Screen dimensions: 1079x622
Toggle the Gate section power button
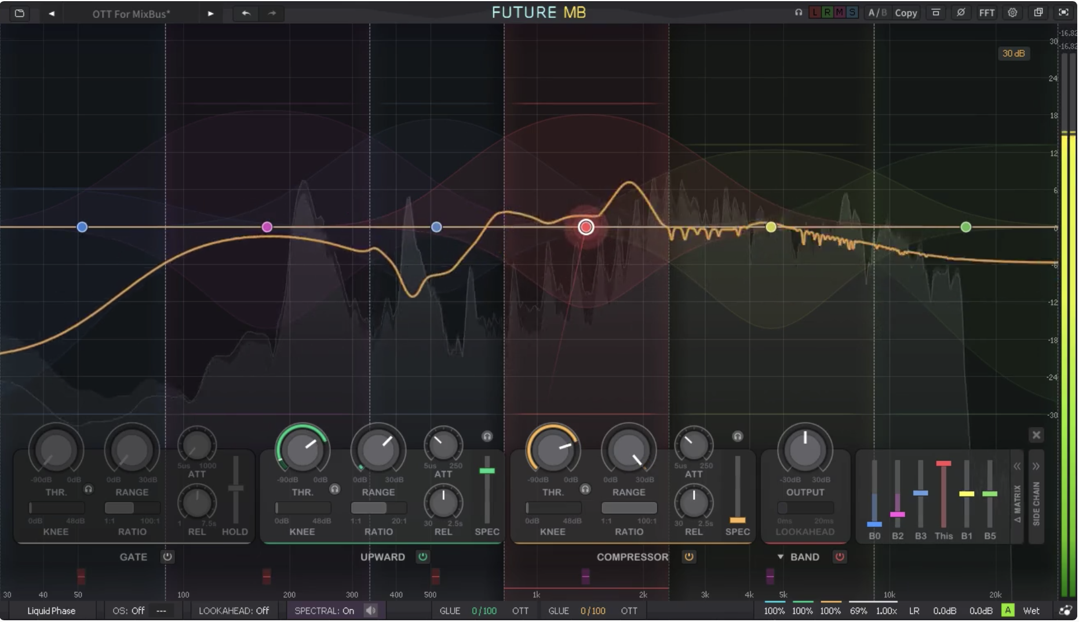167,557
